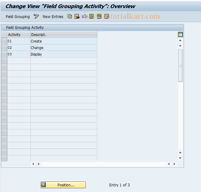This screenshot has width=201, height=192.
Task: Click the activity code 01 cell
Action: (19, 41)
